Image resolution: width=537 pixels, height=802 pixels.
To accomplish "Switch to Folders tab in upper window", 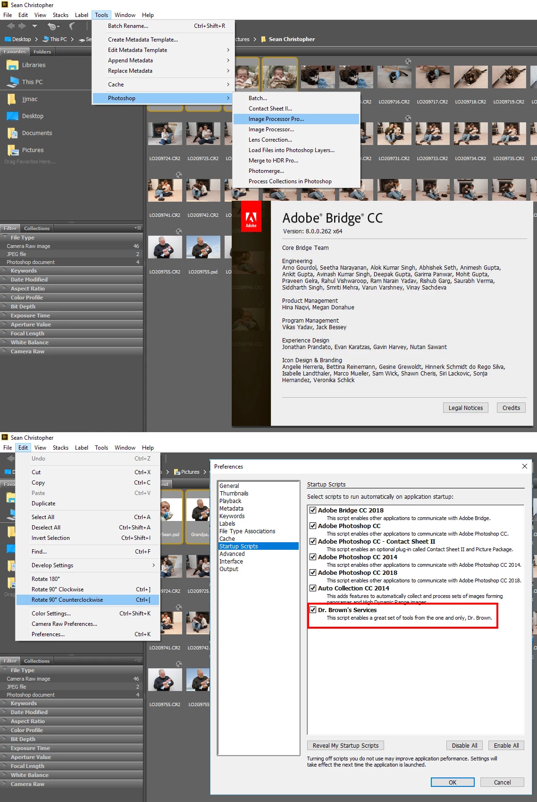I will click(x=42, y=51).
